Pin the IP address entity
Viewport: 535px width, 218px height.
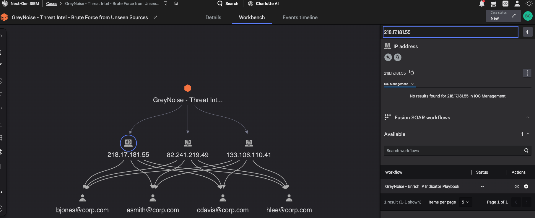click(x=388, y=57)
